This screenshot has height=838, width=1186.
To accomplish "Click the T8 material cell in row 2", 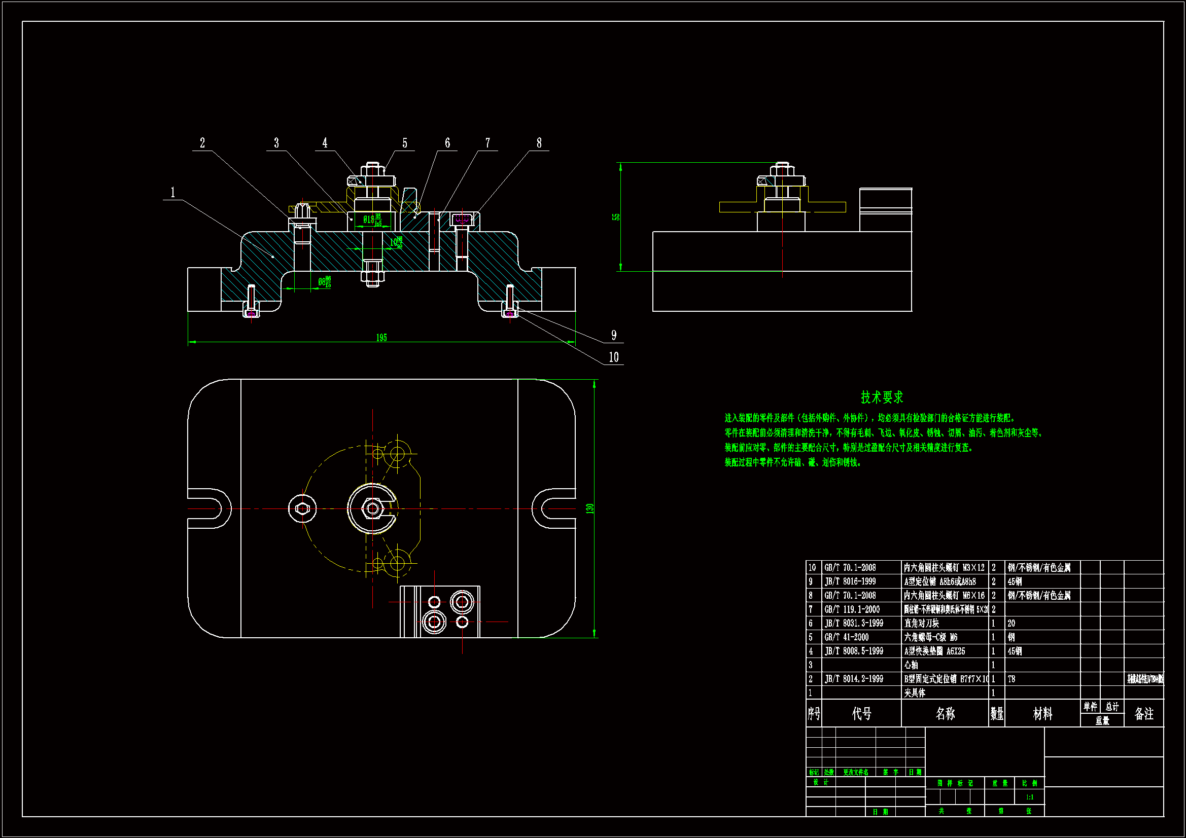I will coord(1011,679).
